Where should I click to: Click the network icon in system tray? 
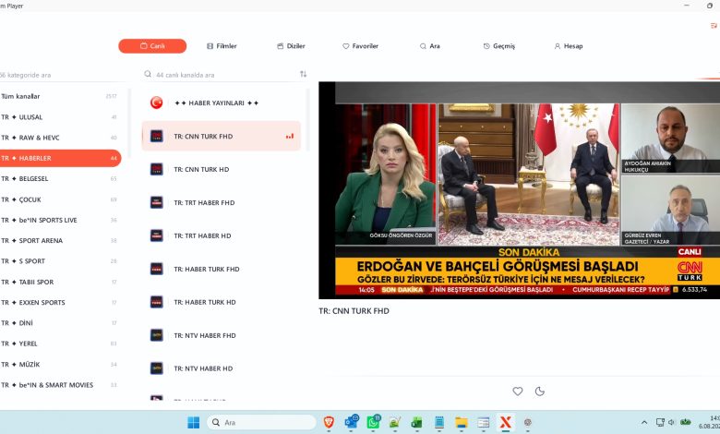[x=660, y=423]
